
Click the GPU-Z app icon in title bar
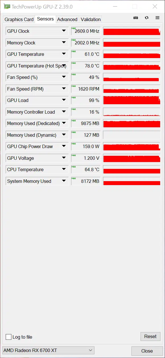(x=7, y=7)
